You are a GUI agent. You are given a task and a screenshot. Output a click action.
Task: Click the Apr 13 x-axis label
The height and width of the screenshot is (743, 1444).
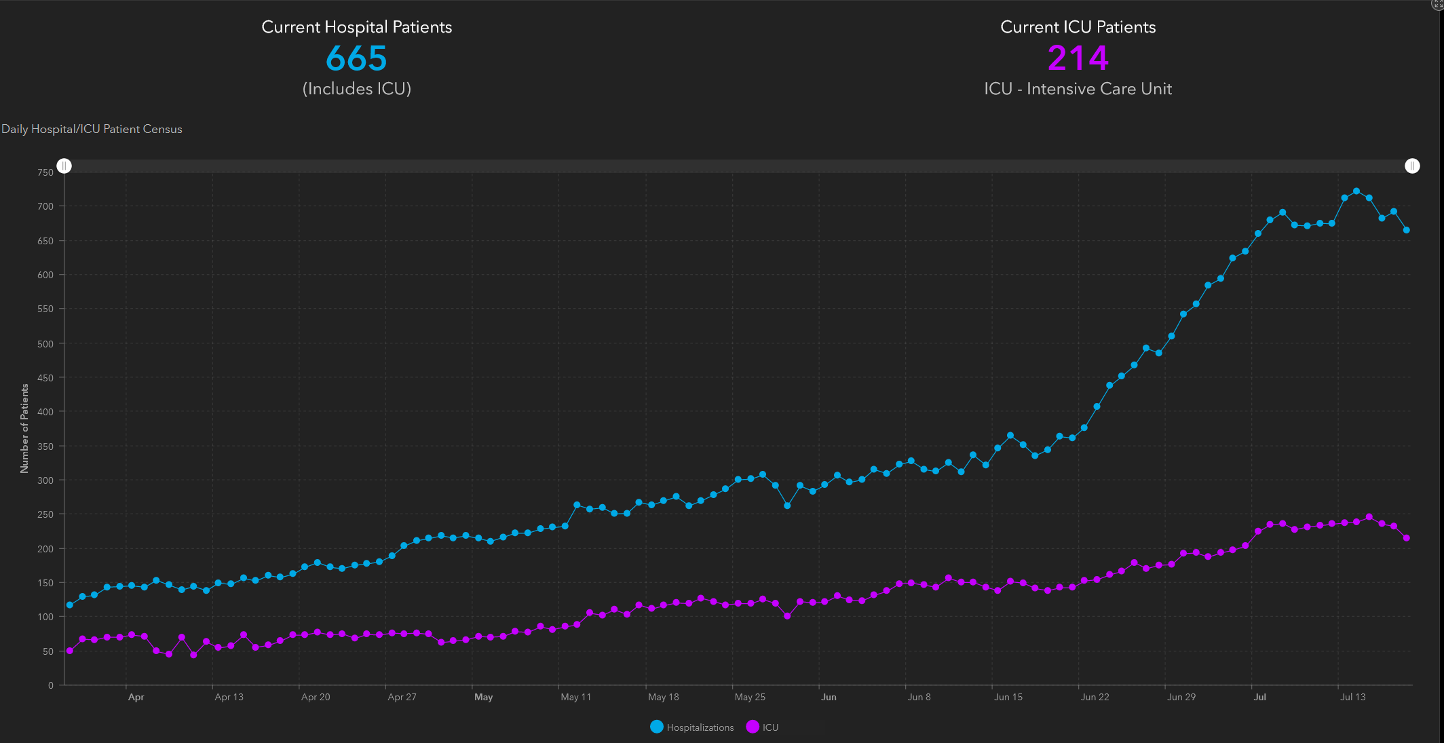click(x=229, y=697)
